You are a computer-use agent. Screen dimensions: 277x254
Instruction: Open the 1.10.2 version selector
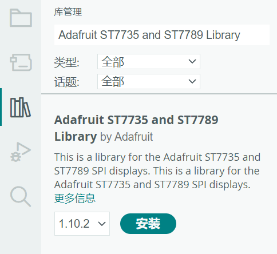[x=82, y=224]
